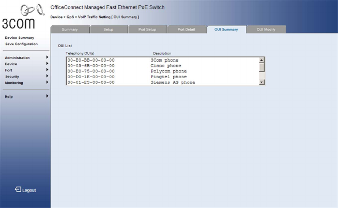Open Device Summary link

click(x=20, y=38)
